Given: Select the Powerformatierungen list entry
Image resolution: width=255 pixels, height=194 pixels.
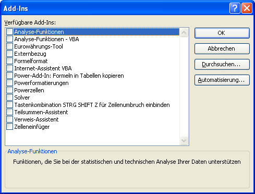Looking at the screenshot, I should tap(41, 83).
